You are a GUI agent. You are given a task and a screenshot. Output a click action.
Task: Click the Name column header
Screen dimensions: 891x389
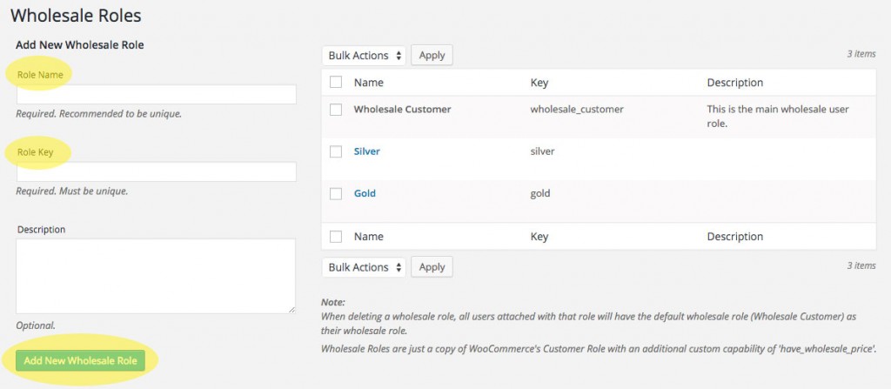tap(369, 83)
